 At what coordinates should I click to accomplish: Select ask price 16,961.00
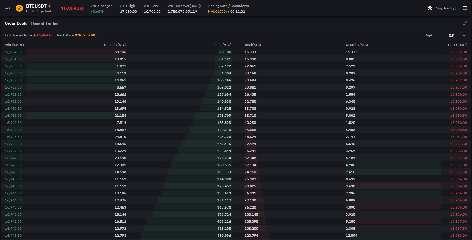(458, 137)
